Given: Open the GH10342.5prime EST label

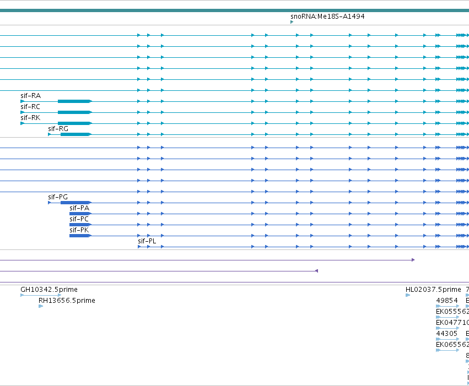Looking at the screenshot, I should point(49,290).
